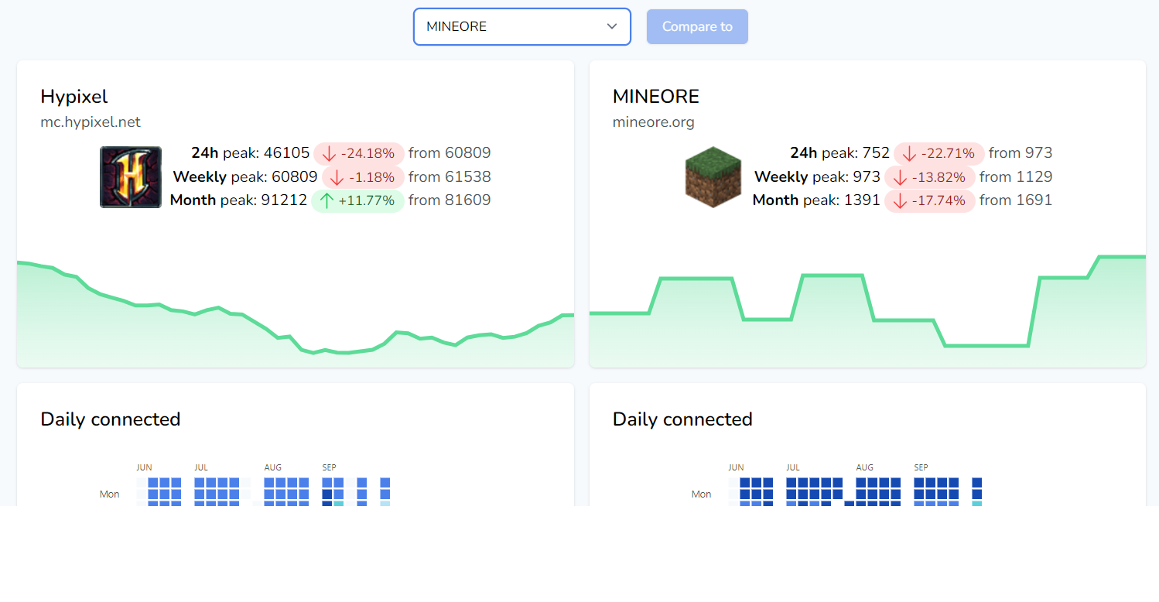Click the -13.82% change badge

[930, 177]
